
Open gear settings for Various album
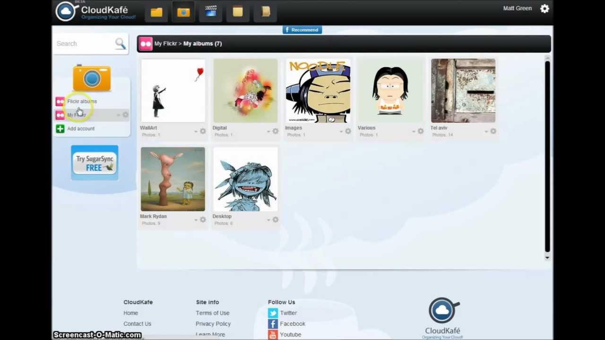(x=420, y=131)
